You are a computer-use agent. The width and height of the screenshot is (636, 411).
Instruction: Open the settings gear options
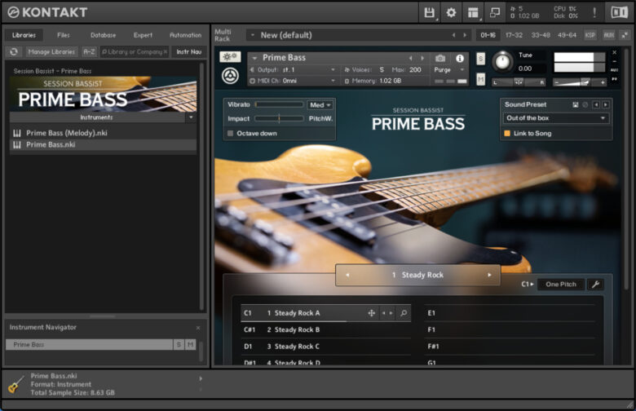coord(451,12)
